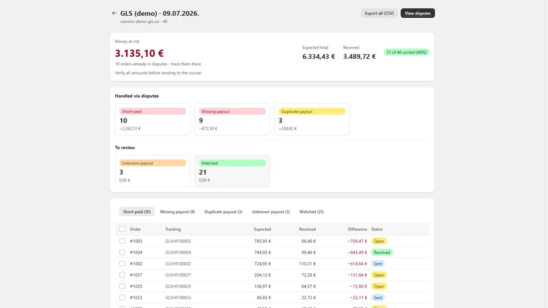Check the box for order #1023
Image resolution: width=548 pixels, height=308 pixels.
122,298
